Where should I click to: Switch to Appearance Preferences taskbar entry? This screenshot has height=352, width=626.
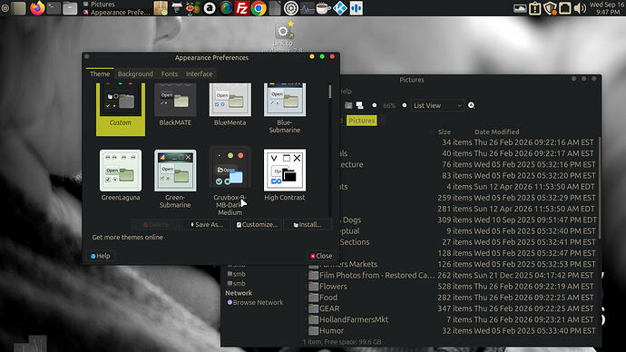pyautogui.click(x=116, y=13)
